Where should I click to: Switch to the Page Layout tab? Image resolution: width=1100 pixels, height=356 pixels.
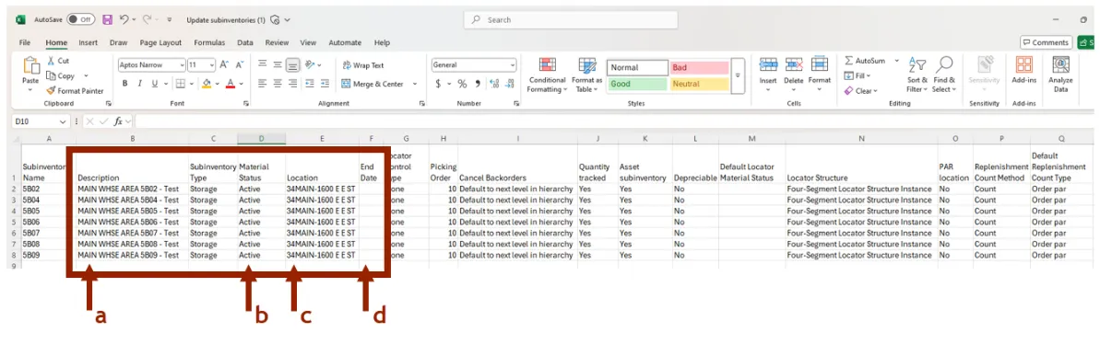point(160,42)
